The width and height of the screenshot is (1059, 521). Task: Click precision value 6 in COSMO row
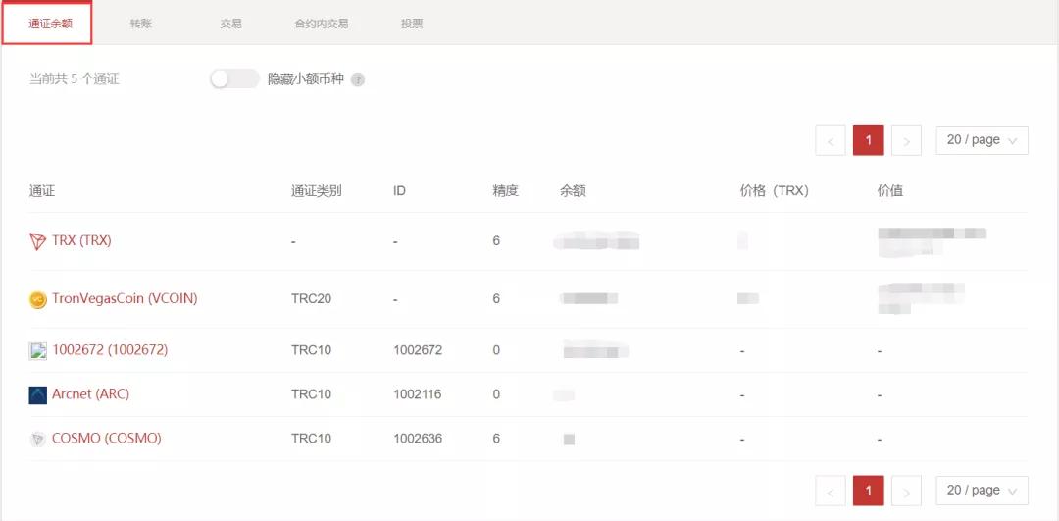496,439
